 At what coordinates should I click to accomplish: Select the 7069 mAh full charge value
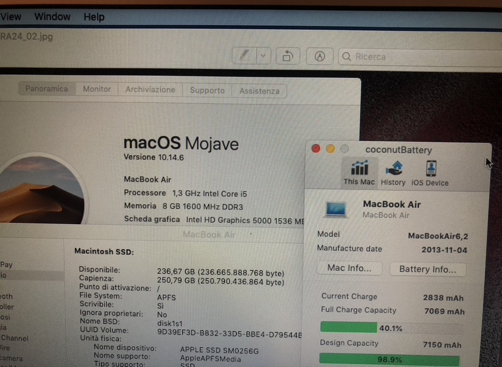coord(444,311)
